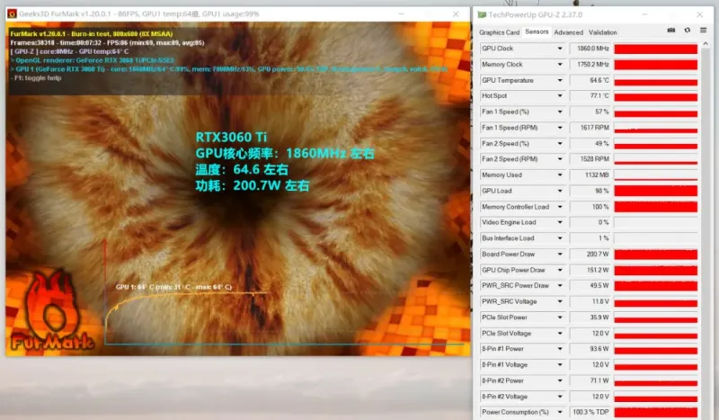Expand the Bus Interface Load dropdown
The image size is (719, 420).
(x=560, y=238)
